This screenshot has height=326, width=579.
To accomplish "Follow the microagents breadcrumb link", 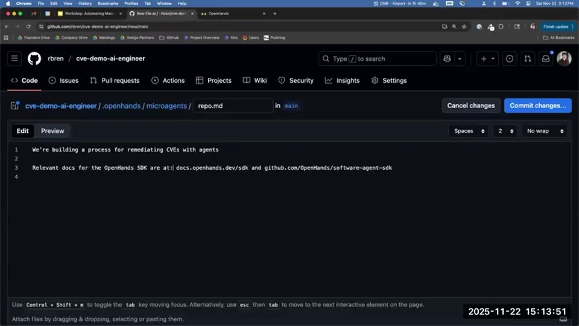I will point(166,106).
